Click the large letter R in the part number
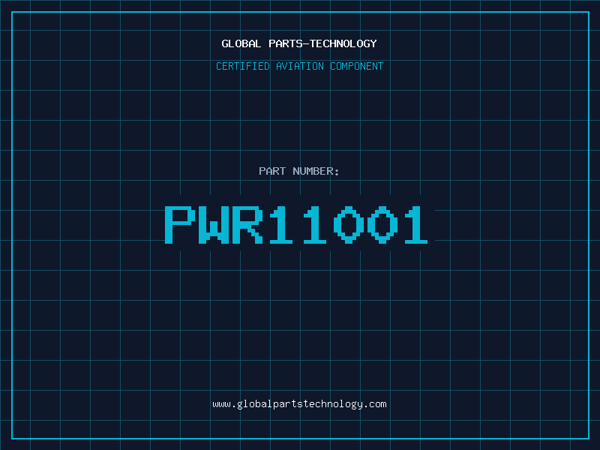 click(x=247, y=224)
